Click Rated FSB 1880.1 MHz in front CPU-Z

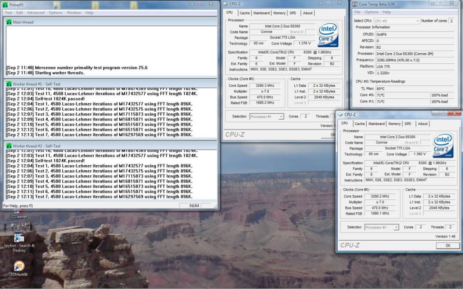tap(380, 214)
